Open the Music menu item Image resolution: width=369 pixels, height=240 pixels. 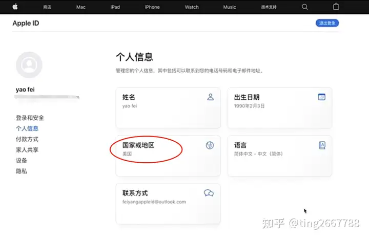(x=230, y=7)
